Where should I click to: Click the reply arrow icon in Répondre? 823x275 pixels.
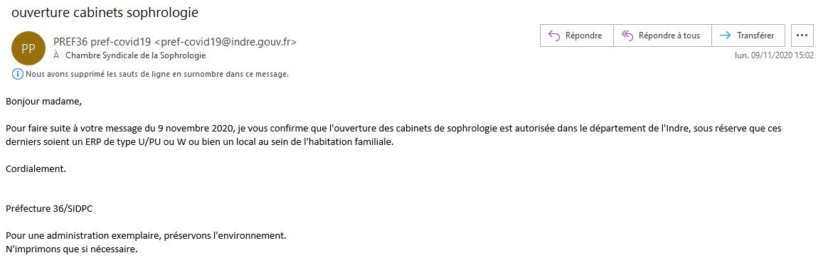(554, 36)
